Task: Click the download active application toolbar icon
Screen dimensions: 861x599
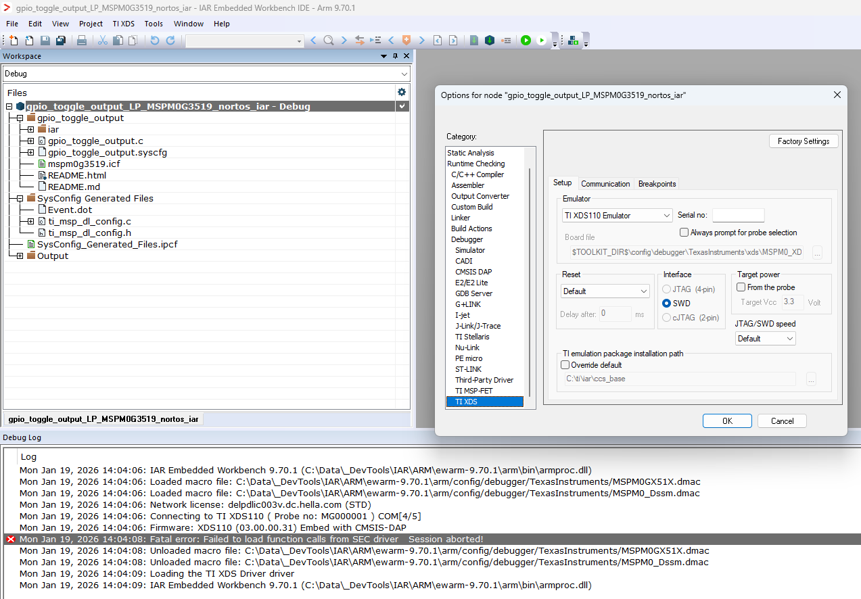Action: [574, 41]
